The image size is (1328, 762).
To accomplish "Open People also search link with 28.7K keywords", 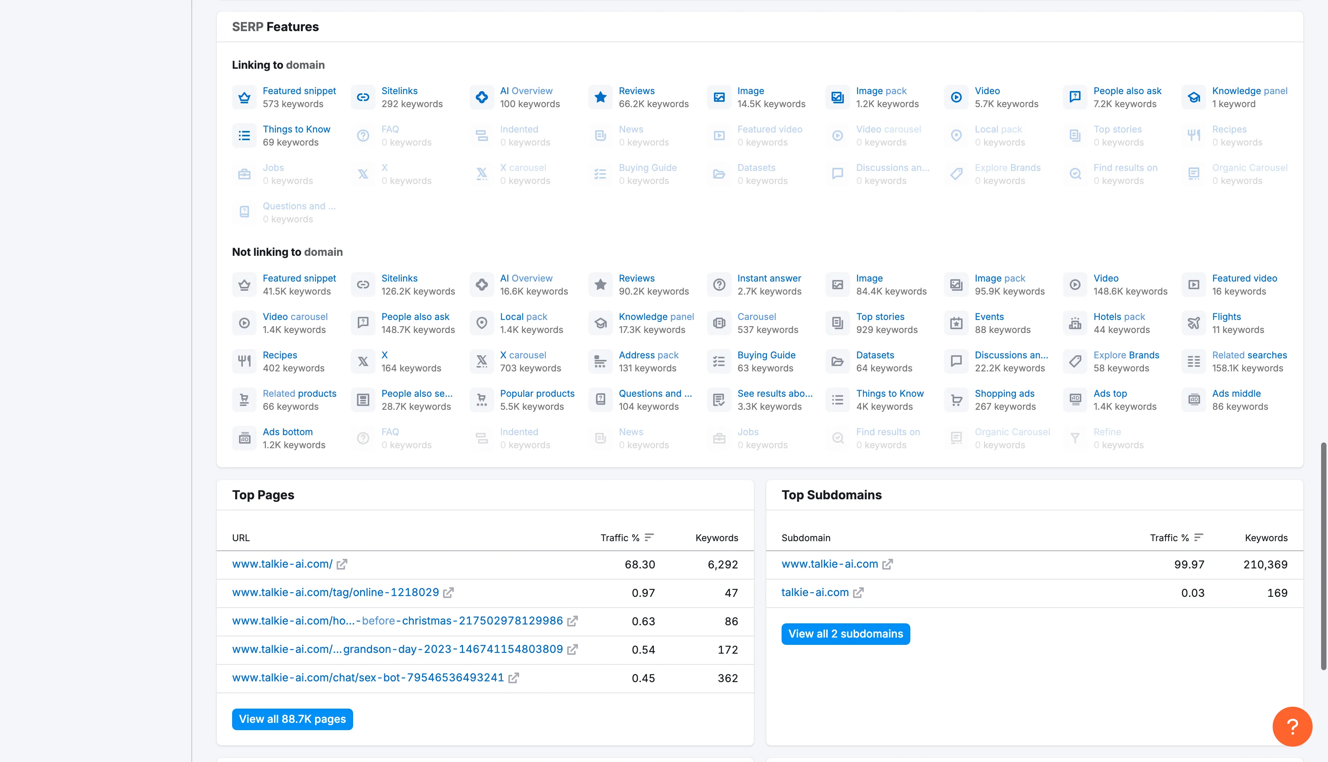I will pyautogui.click(x=417, y=393).
